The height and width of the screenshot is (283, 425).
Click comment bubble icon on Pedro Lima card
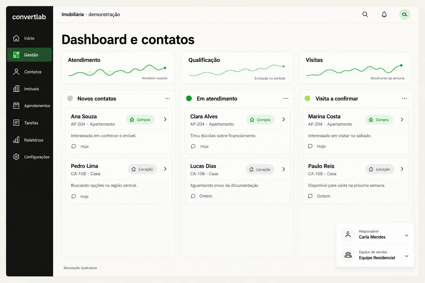(x=74, y=196)
